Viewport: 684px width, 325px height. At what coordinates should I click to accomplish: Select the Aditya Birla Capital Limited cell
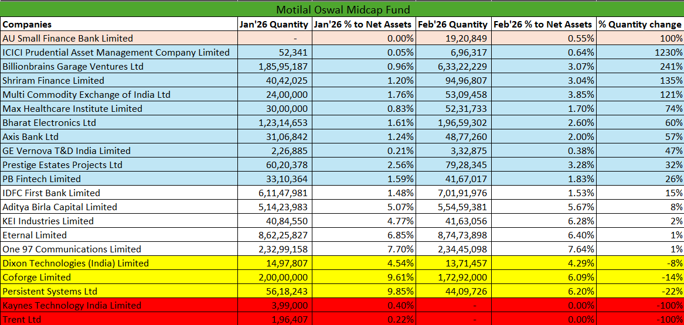[118, 207]
